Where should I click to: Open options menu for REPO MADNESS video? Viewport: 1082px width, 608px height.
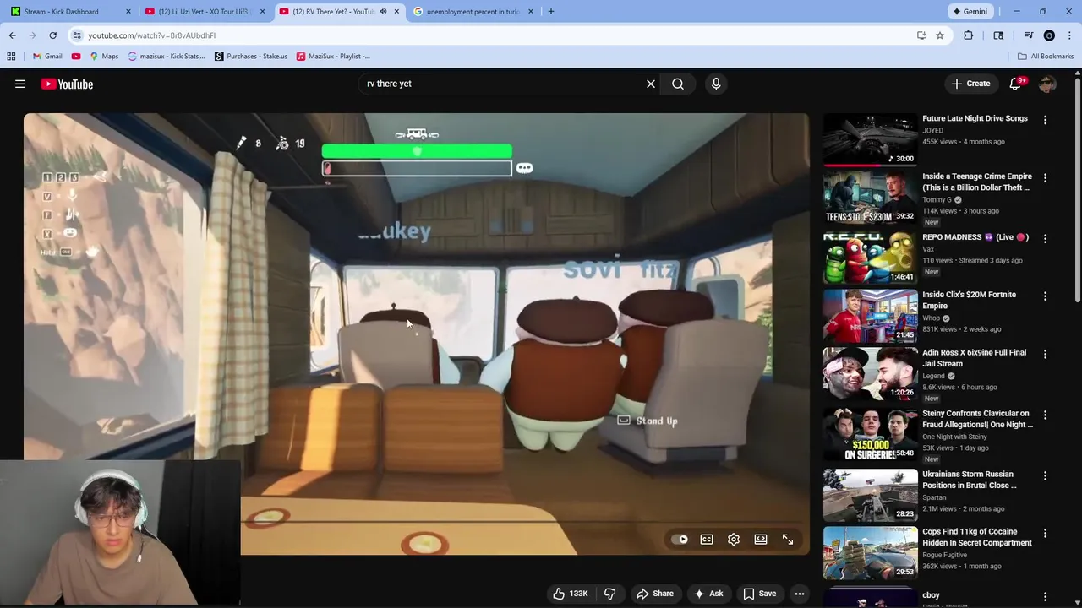pos(1045,239)
